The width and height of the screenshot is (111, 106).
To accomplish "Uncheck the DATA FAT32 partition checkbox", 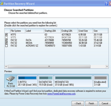I will coord(6,40).
